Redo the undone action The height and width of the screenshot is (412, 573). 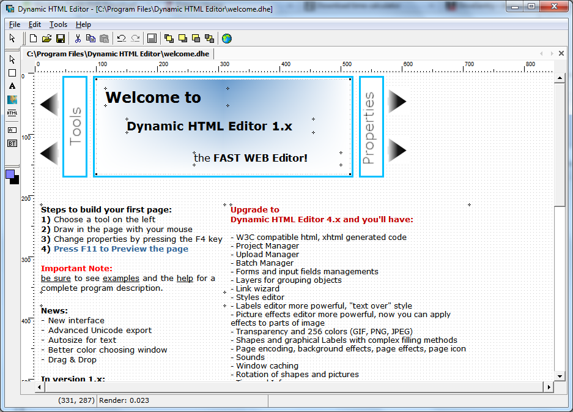coord(135,39)
